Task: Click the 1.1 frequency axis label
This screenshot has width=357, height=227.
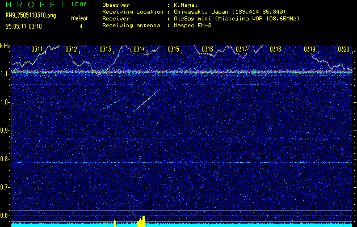Action: (x=5, y=74)
